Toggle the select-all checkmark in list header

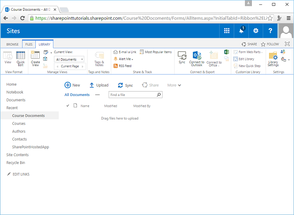point(68,105)
